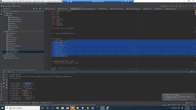Open the File menu

[x=2, y=3]
